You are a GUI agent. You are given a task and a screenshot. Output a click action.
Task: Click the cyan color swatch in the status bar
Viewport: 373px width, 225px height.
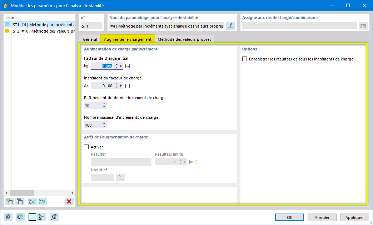(x=32, y=217)
